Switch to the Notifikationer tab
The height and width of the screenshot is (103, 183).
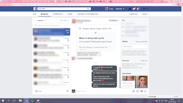pos(58,14)
